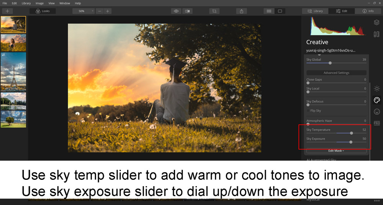The image size is (383, 205).
Task: Open the Looks panel
Action: (x=43, y=11)
